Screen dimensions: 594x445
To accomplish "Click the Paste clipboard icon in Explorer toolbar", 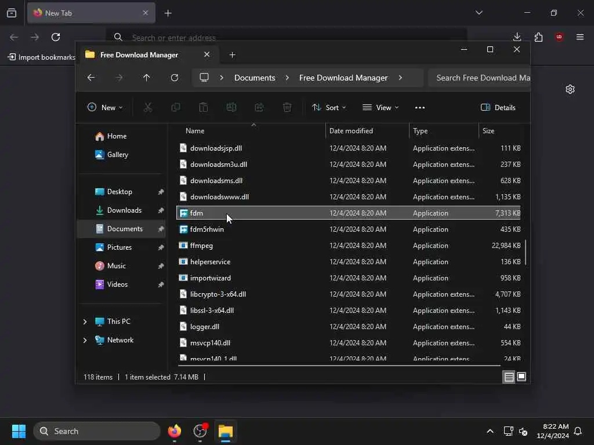I will click(x=204, y=107).
